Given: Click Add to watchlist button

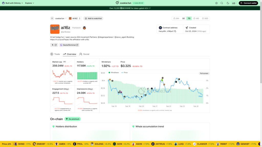Looking at the screenshot, I should (x=93, y=18).
